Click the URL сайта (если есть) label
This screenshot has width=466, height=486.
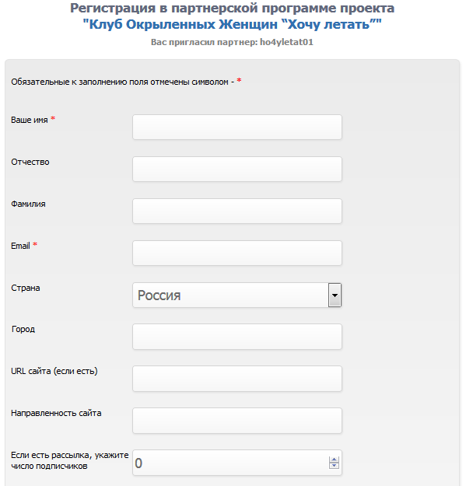[54, 371]
